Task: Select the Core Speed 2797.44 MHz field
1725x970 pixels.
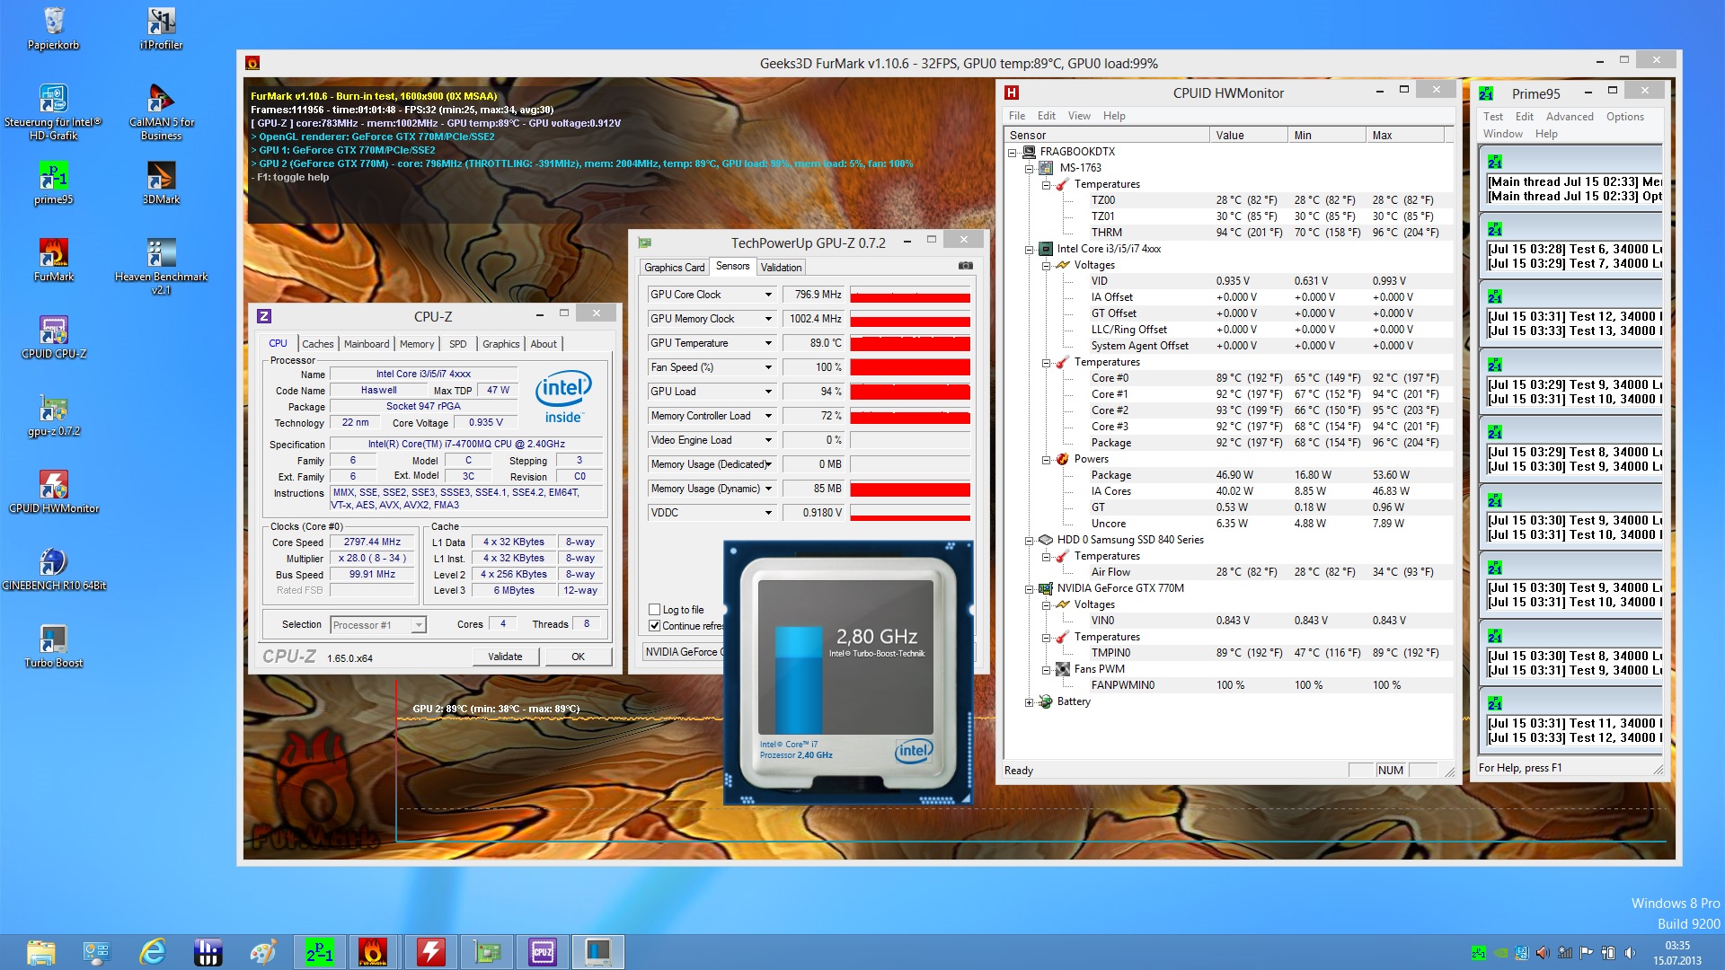Action: pyautogui.click(x=372, y=542)
